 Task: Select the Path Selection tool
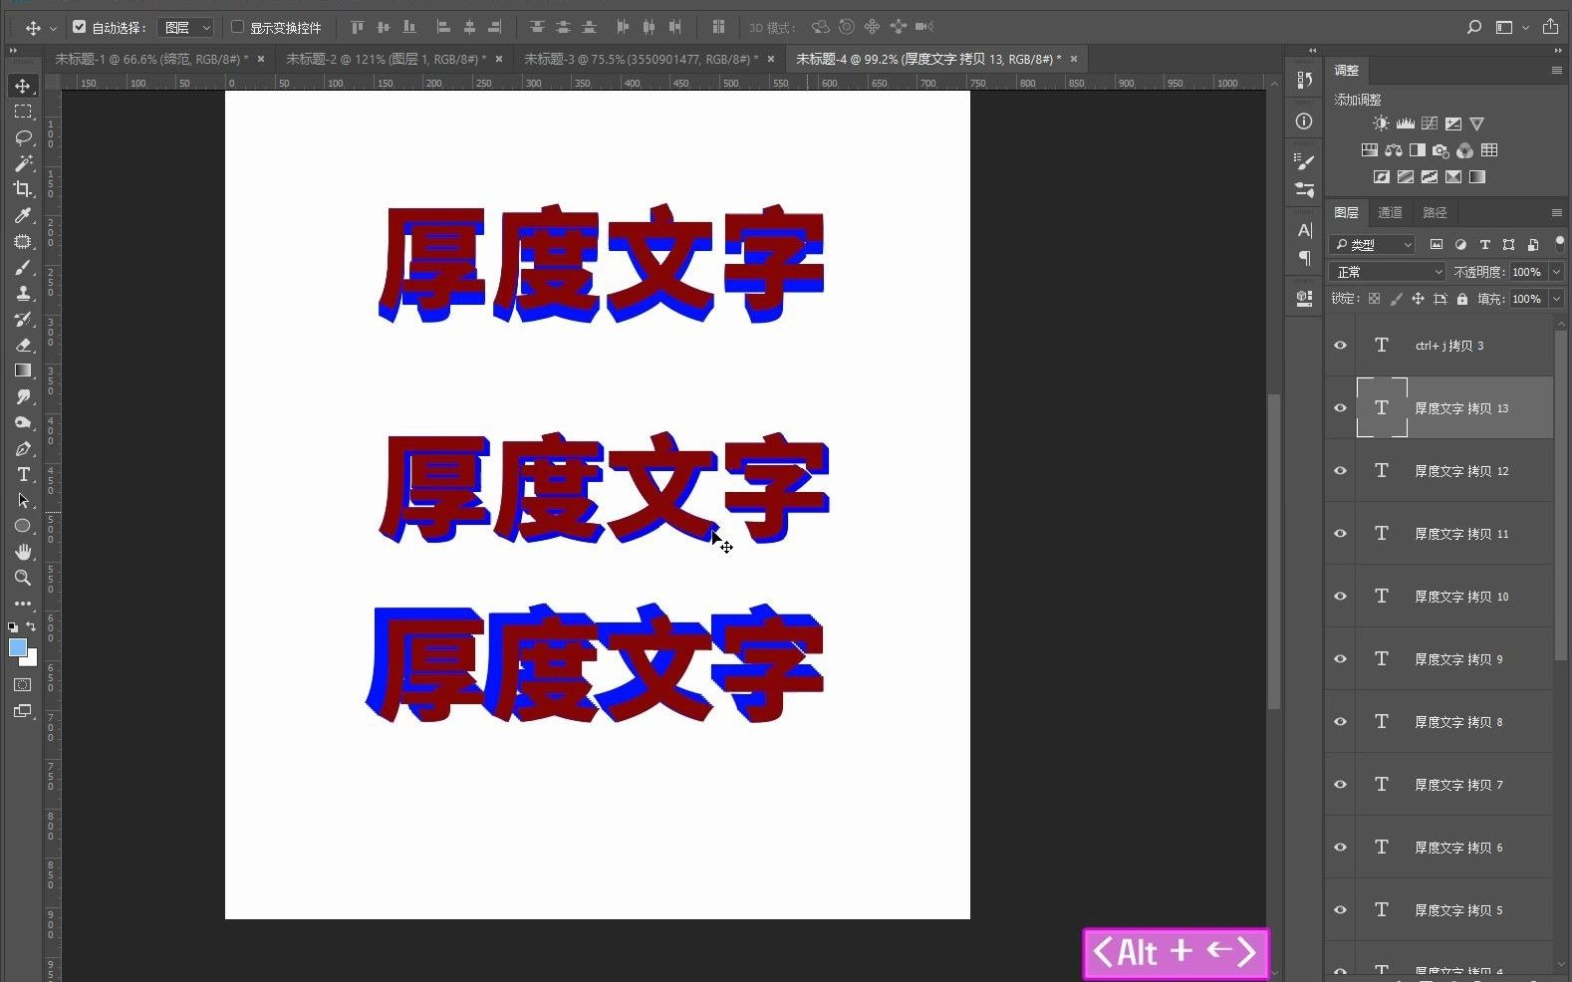[x=23, y=500]
